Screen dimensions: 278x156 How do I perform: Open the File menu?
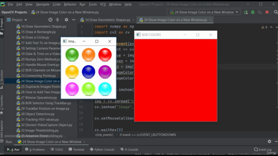tap(10, 4)
